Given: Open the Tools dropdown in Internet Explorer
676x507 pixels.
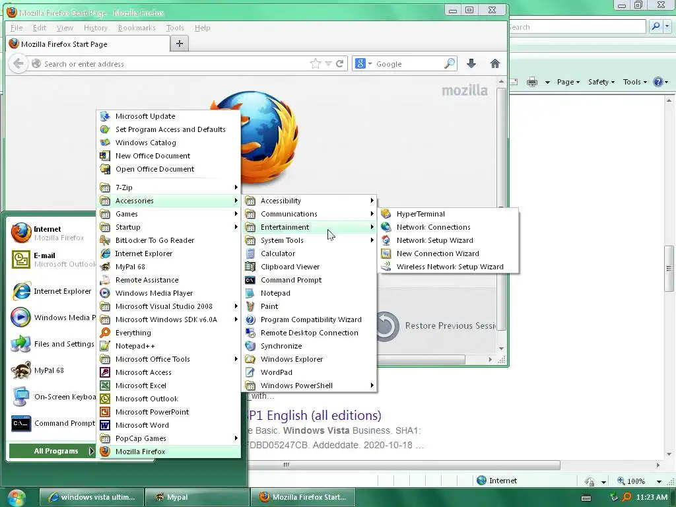Looking at the screenshot, I should point(634,82).
